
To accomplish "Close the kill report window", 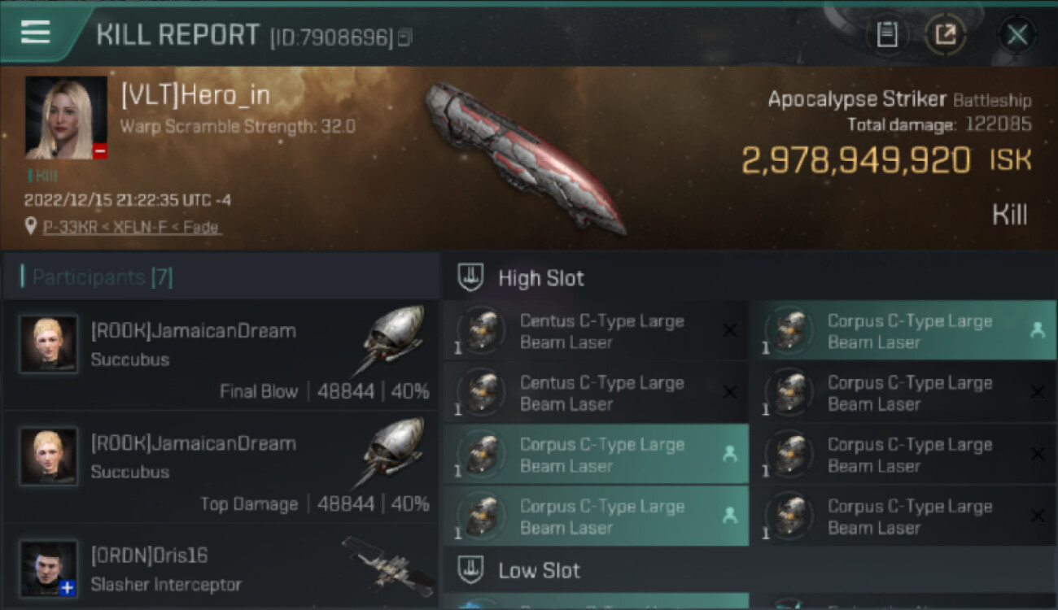I will click(1017, 34).
